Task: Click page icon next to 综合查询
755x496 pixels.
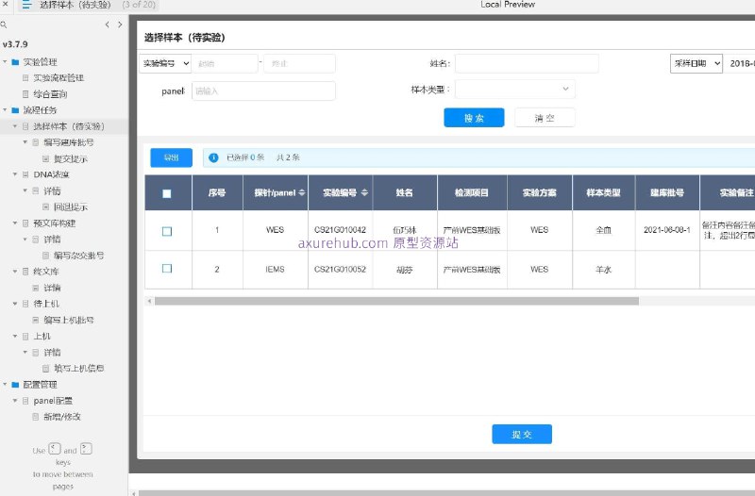Action: (x=26, y=93)
